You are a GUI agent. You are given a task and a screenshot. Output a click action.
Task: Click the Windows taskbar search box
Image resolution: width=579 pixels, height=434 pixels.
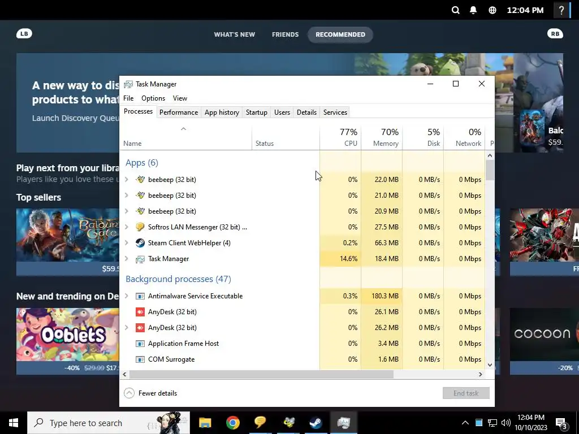point(109,423)
